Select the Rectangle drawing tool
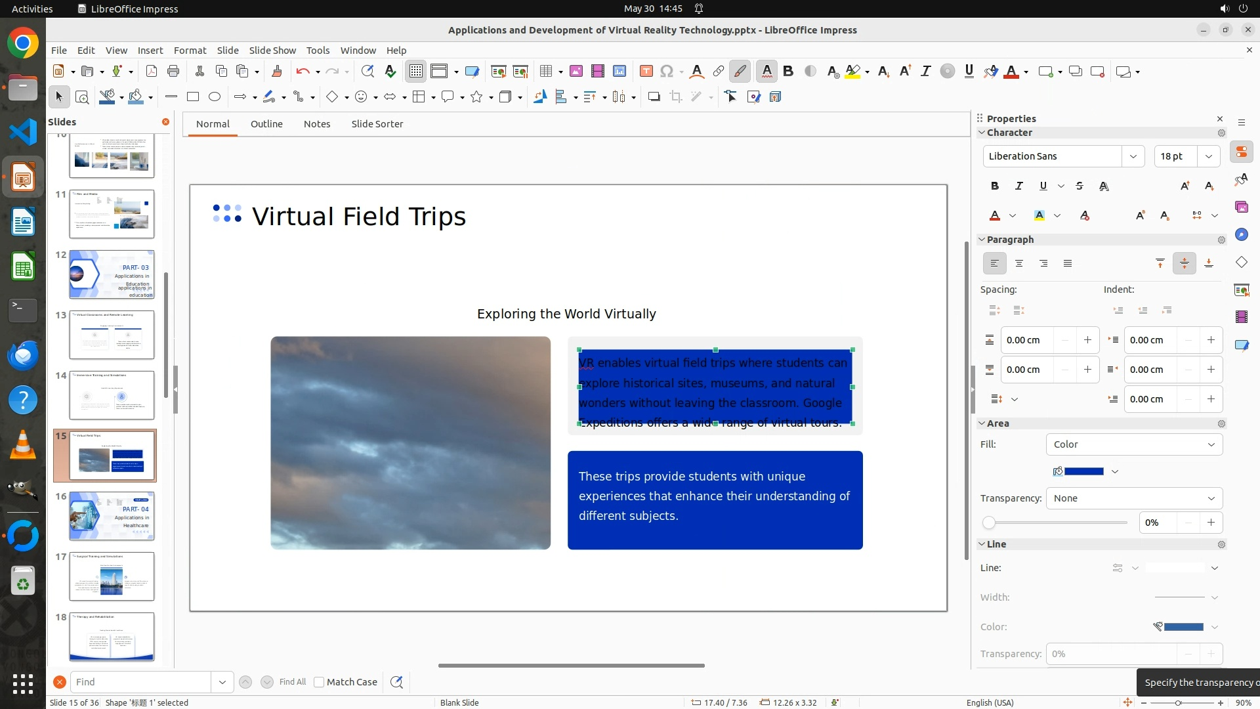 [193, 97]
